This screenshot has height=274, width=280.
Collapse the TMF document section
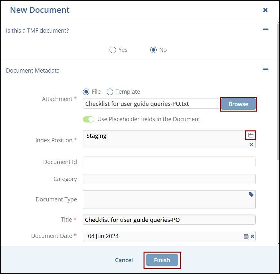265,29
